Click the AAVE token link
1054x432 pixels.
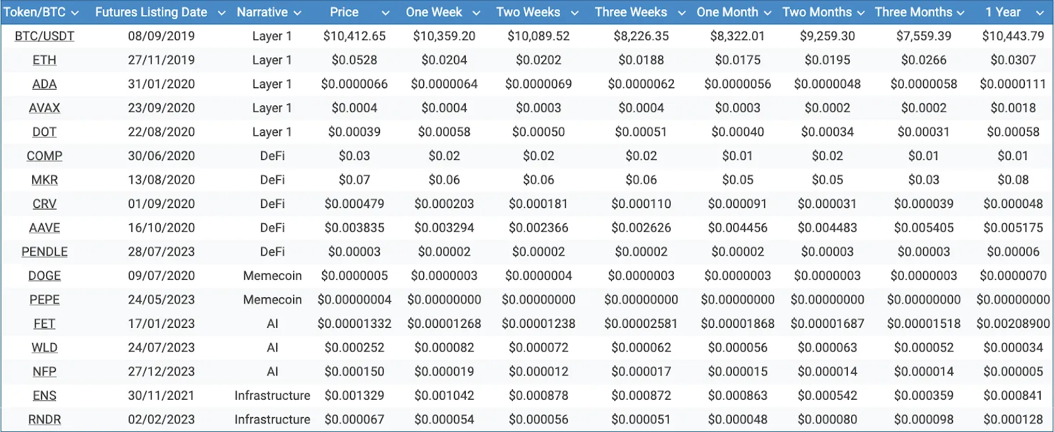point(44,228)
